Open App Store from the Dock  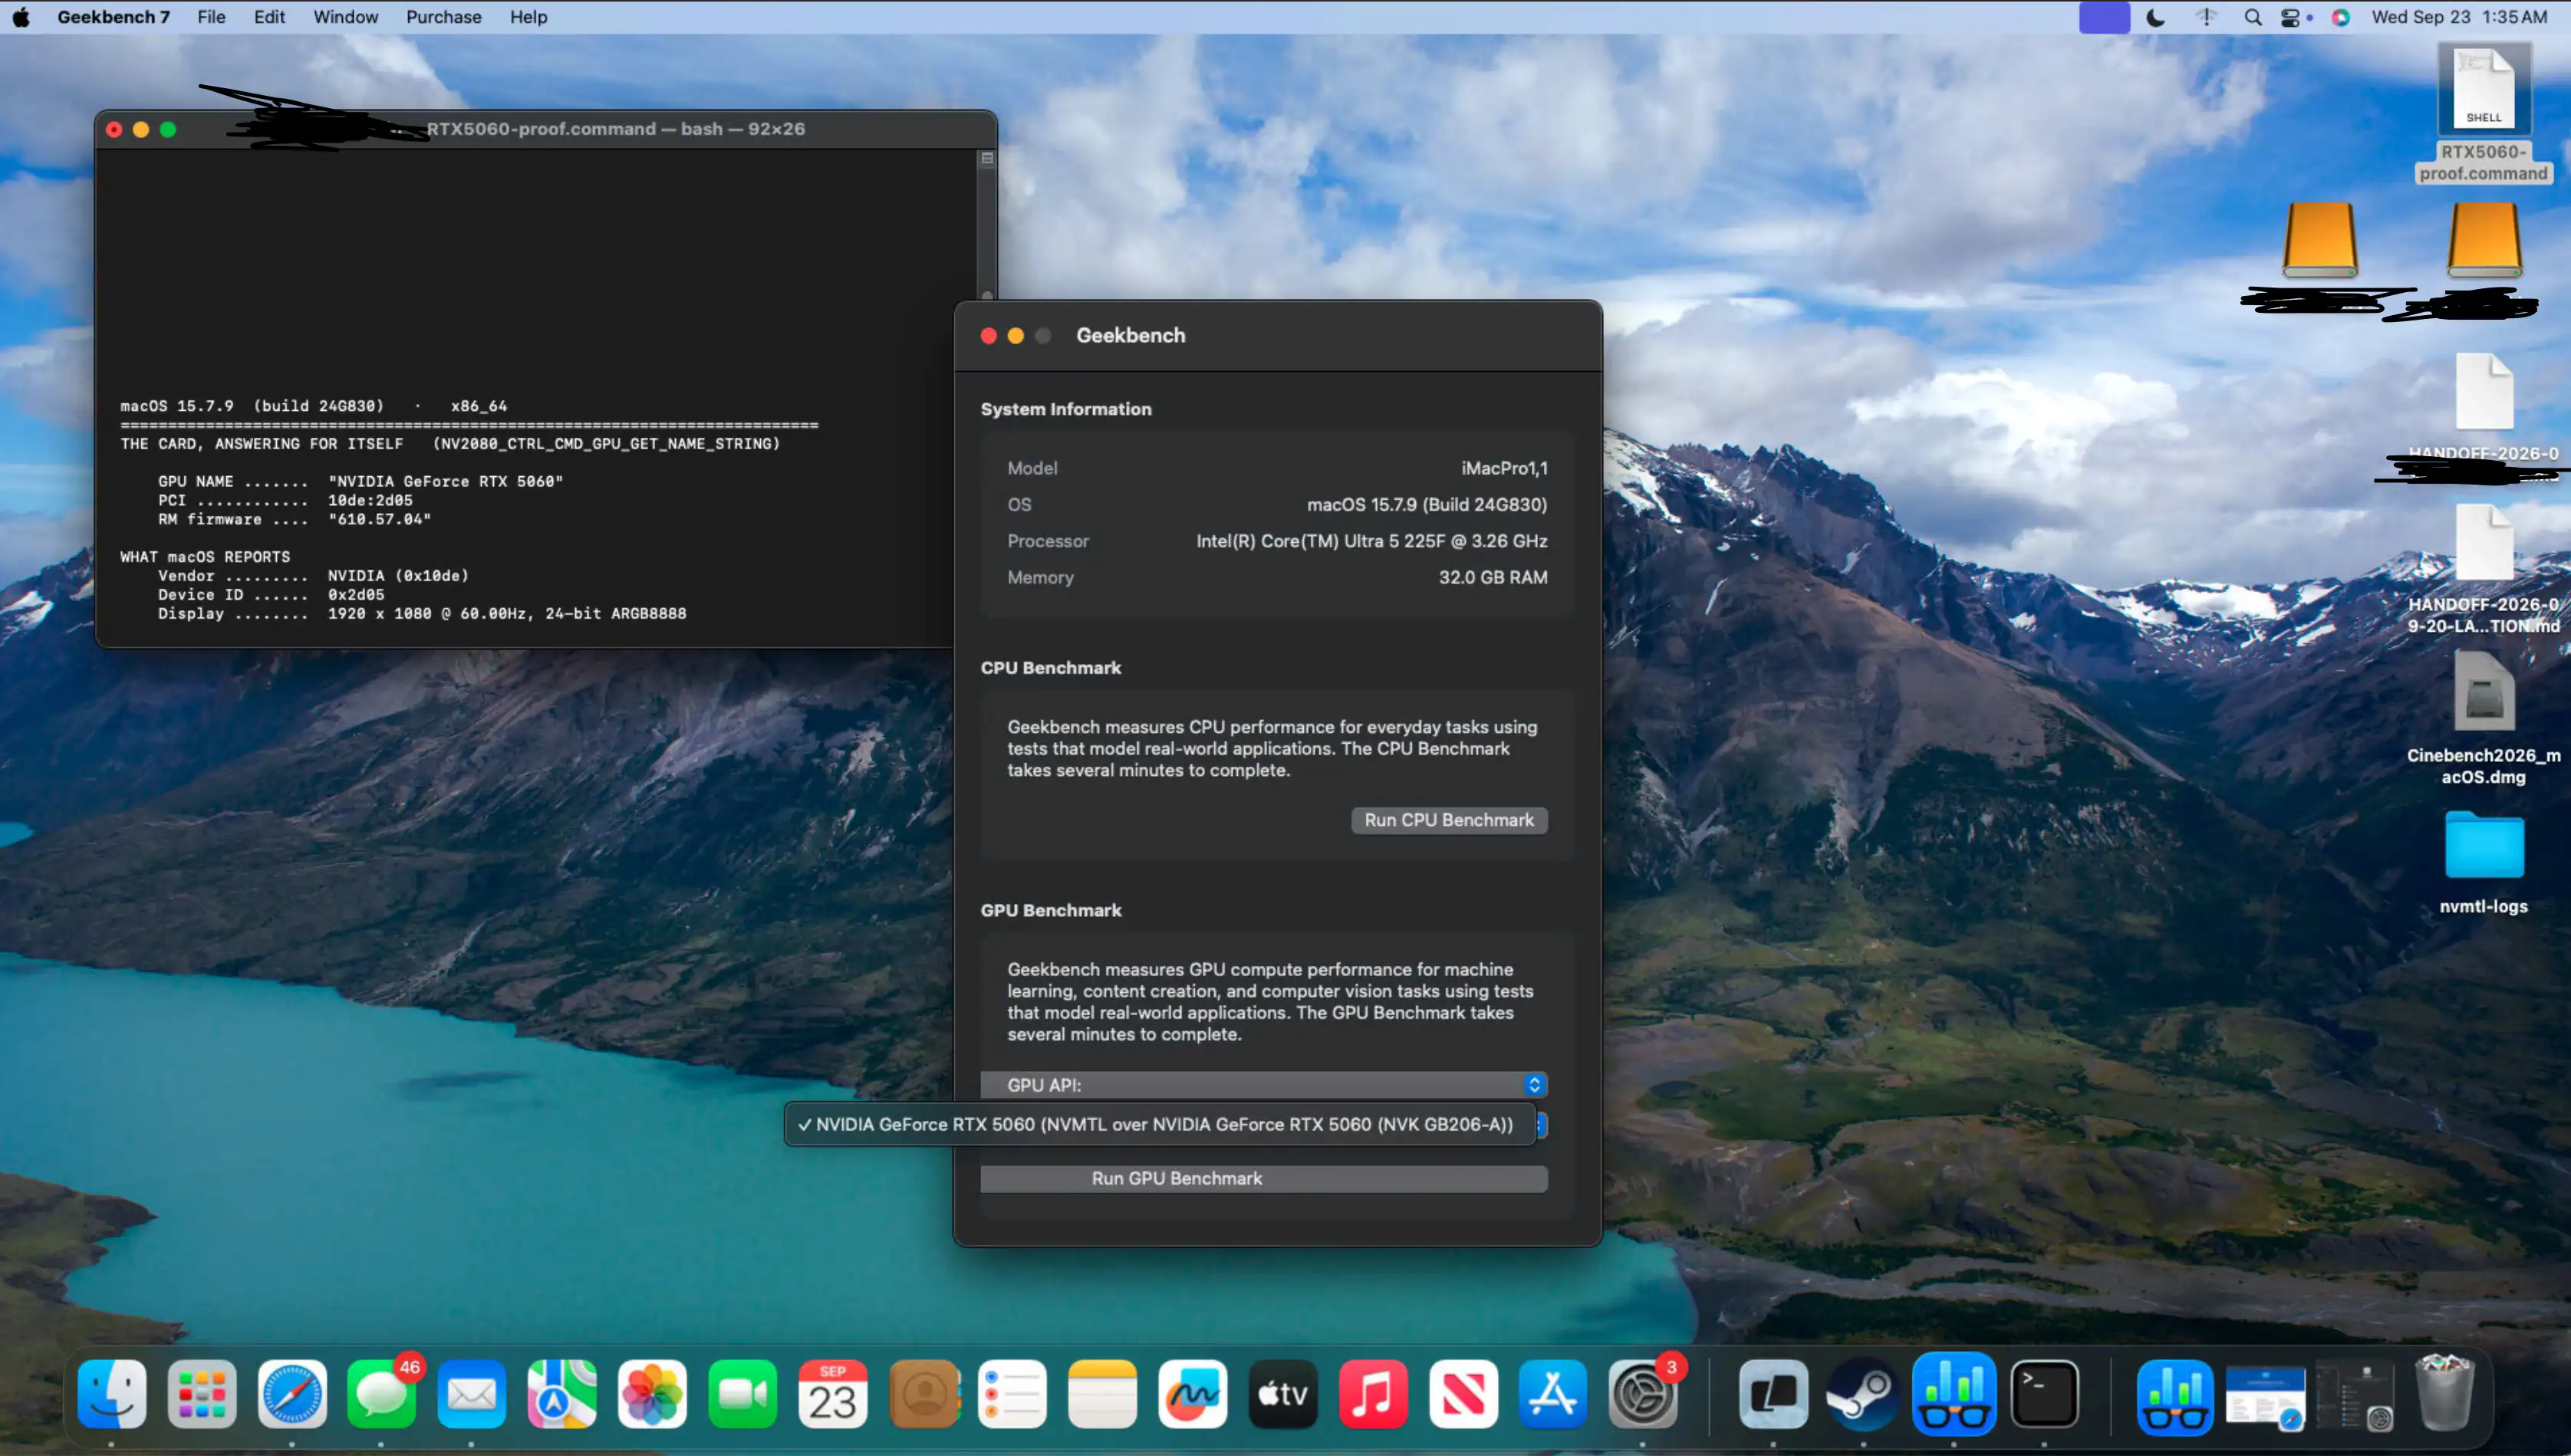coord(1552,1393)
